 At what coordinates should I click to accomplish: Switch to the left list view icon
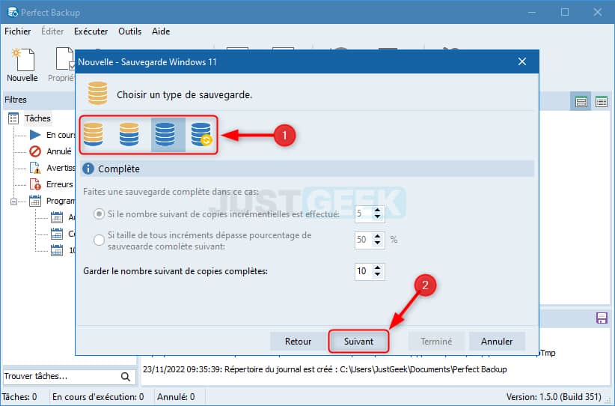(x=581, y=102)
